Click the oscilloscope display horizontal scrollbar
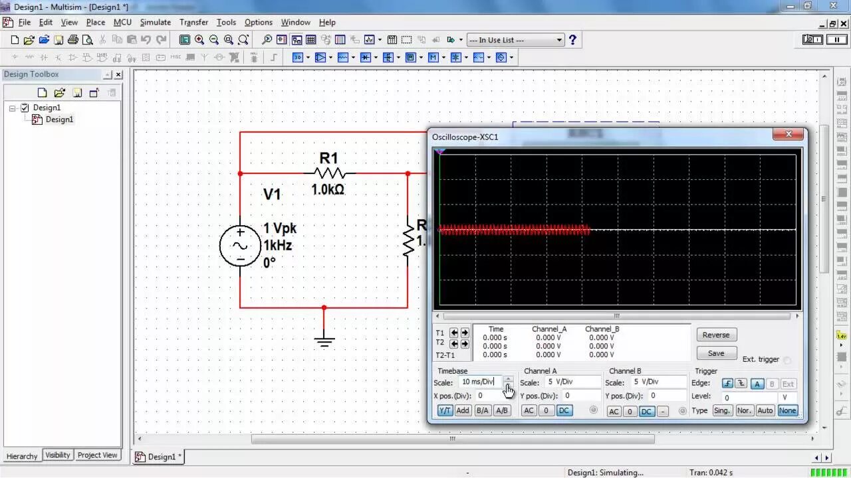 (616, 316)
